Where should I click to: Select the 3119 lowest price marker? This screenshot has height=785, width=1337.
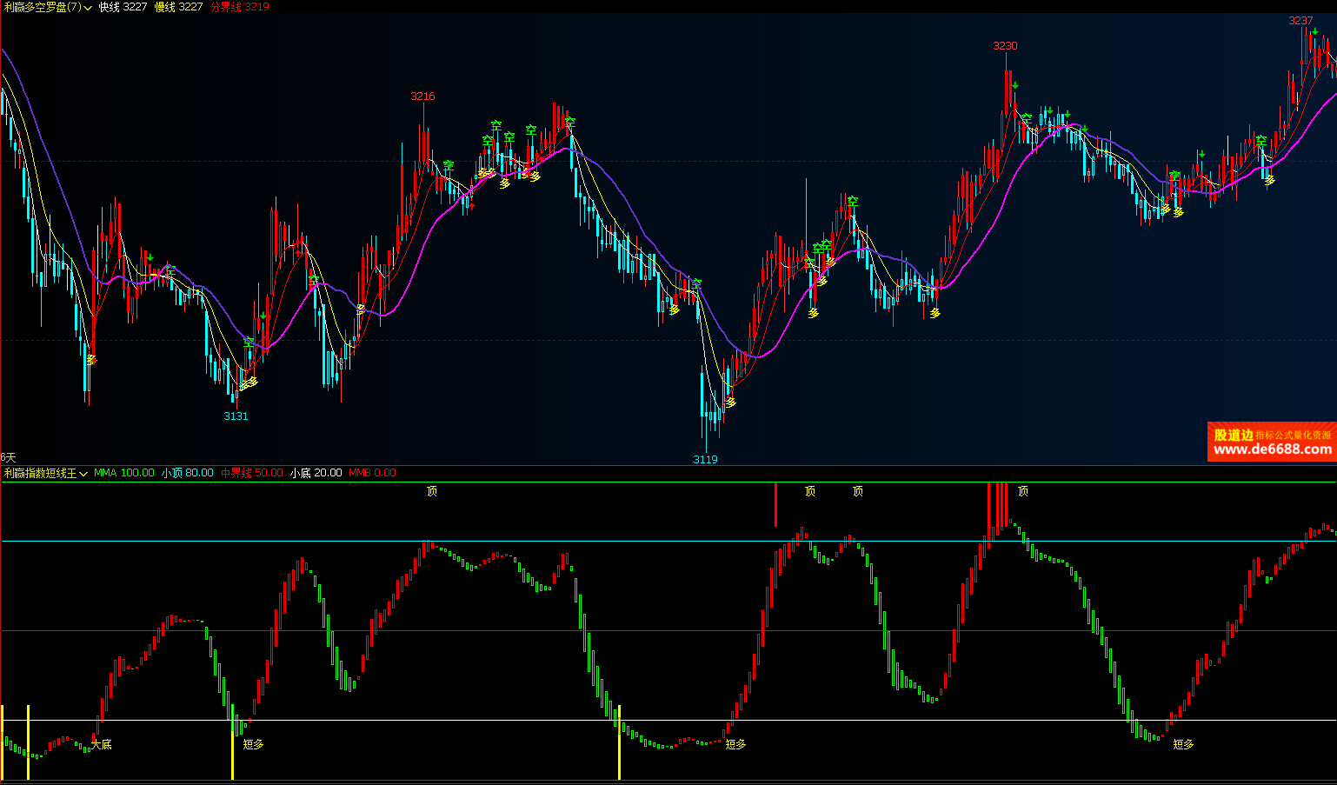click(x=705, y=460)
